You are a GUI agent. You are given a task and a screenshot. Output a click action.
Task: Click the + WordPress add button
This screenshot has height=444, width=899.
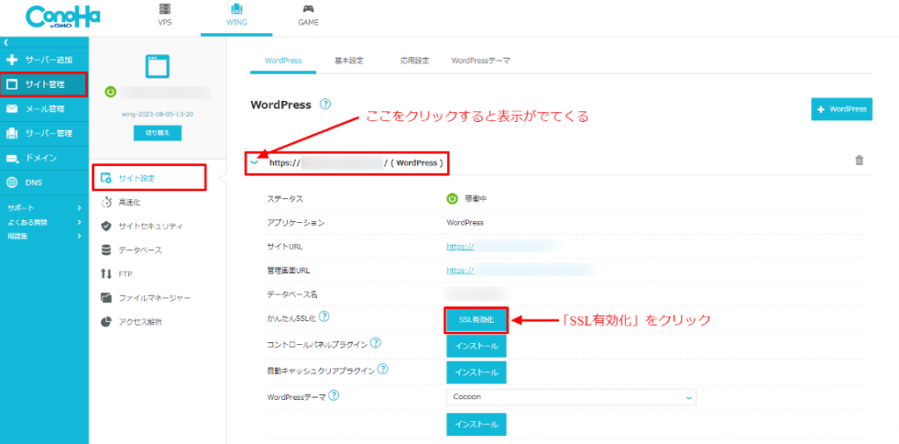[842, 109]
